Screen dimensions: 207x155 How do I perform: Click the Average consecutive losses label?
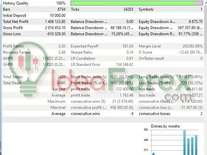tap(155, 114)
